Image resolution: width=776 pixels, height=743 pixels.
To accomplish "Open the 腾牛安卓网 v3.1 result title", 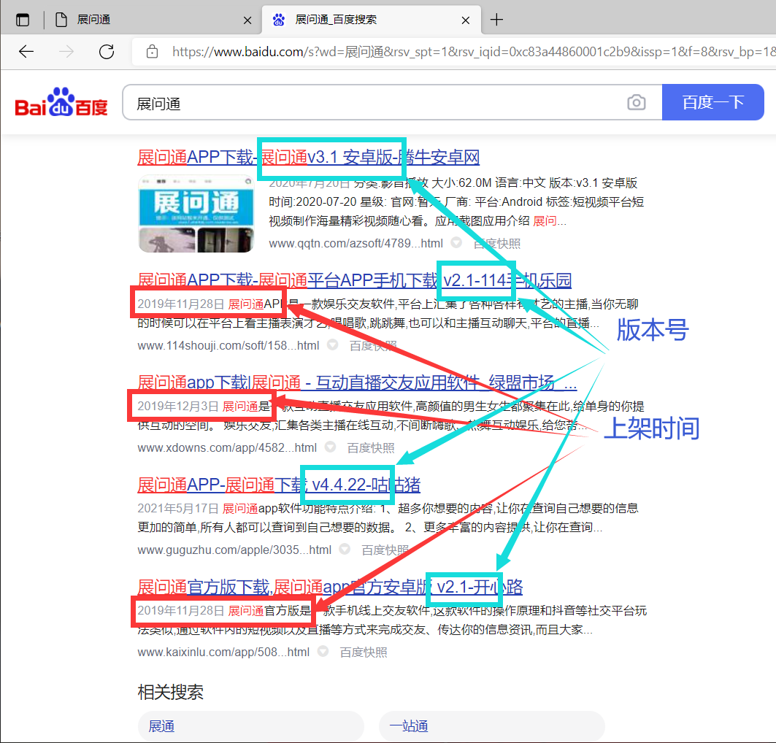I will click(309, 158).
